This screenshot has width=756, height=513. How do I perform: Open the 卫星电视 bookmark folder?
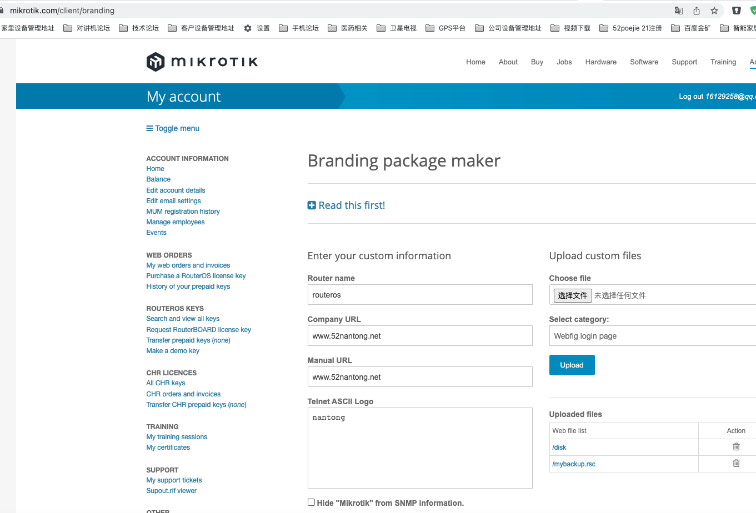397,28
